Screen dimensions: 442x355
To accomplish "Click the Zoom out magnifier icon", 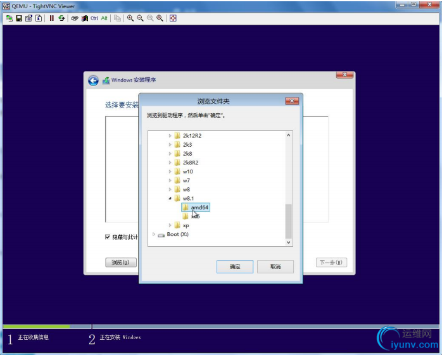I will click(x=140, y=18).
